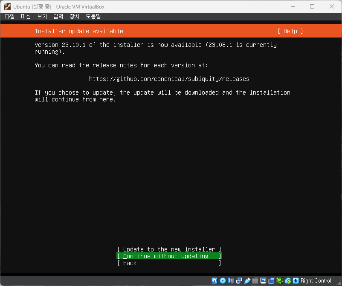Open the 머신 menu
The height and width of the screenshot is (286, 342).
click(26, 17)
